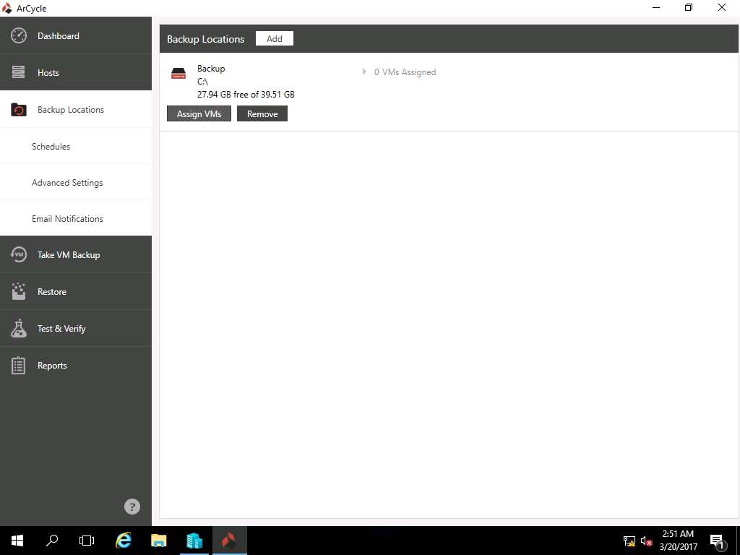Click the Restore box icon
Viewport: 740px width, 555px height.
pyautogui.click(x=18, y=291)
